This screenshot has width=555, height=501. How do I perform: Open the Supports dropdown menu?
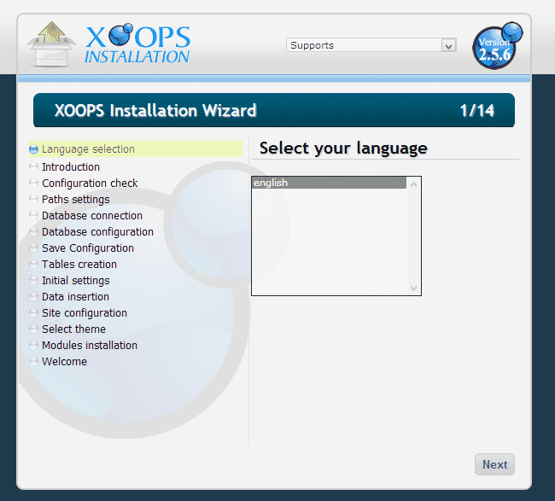[x=364, y=45]
